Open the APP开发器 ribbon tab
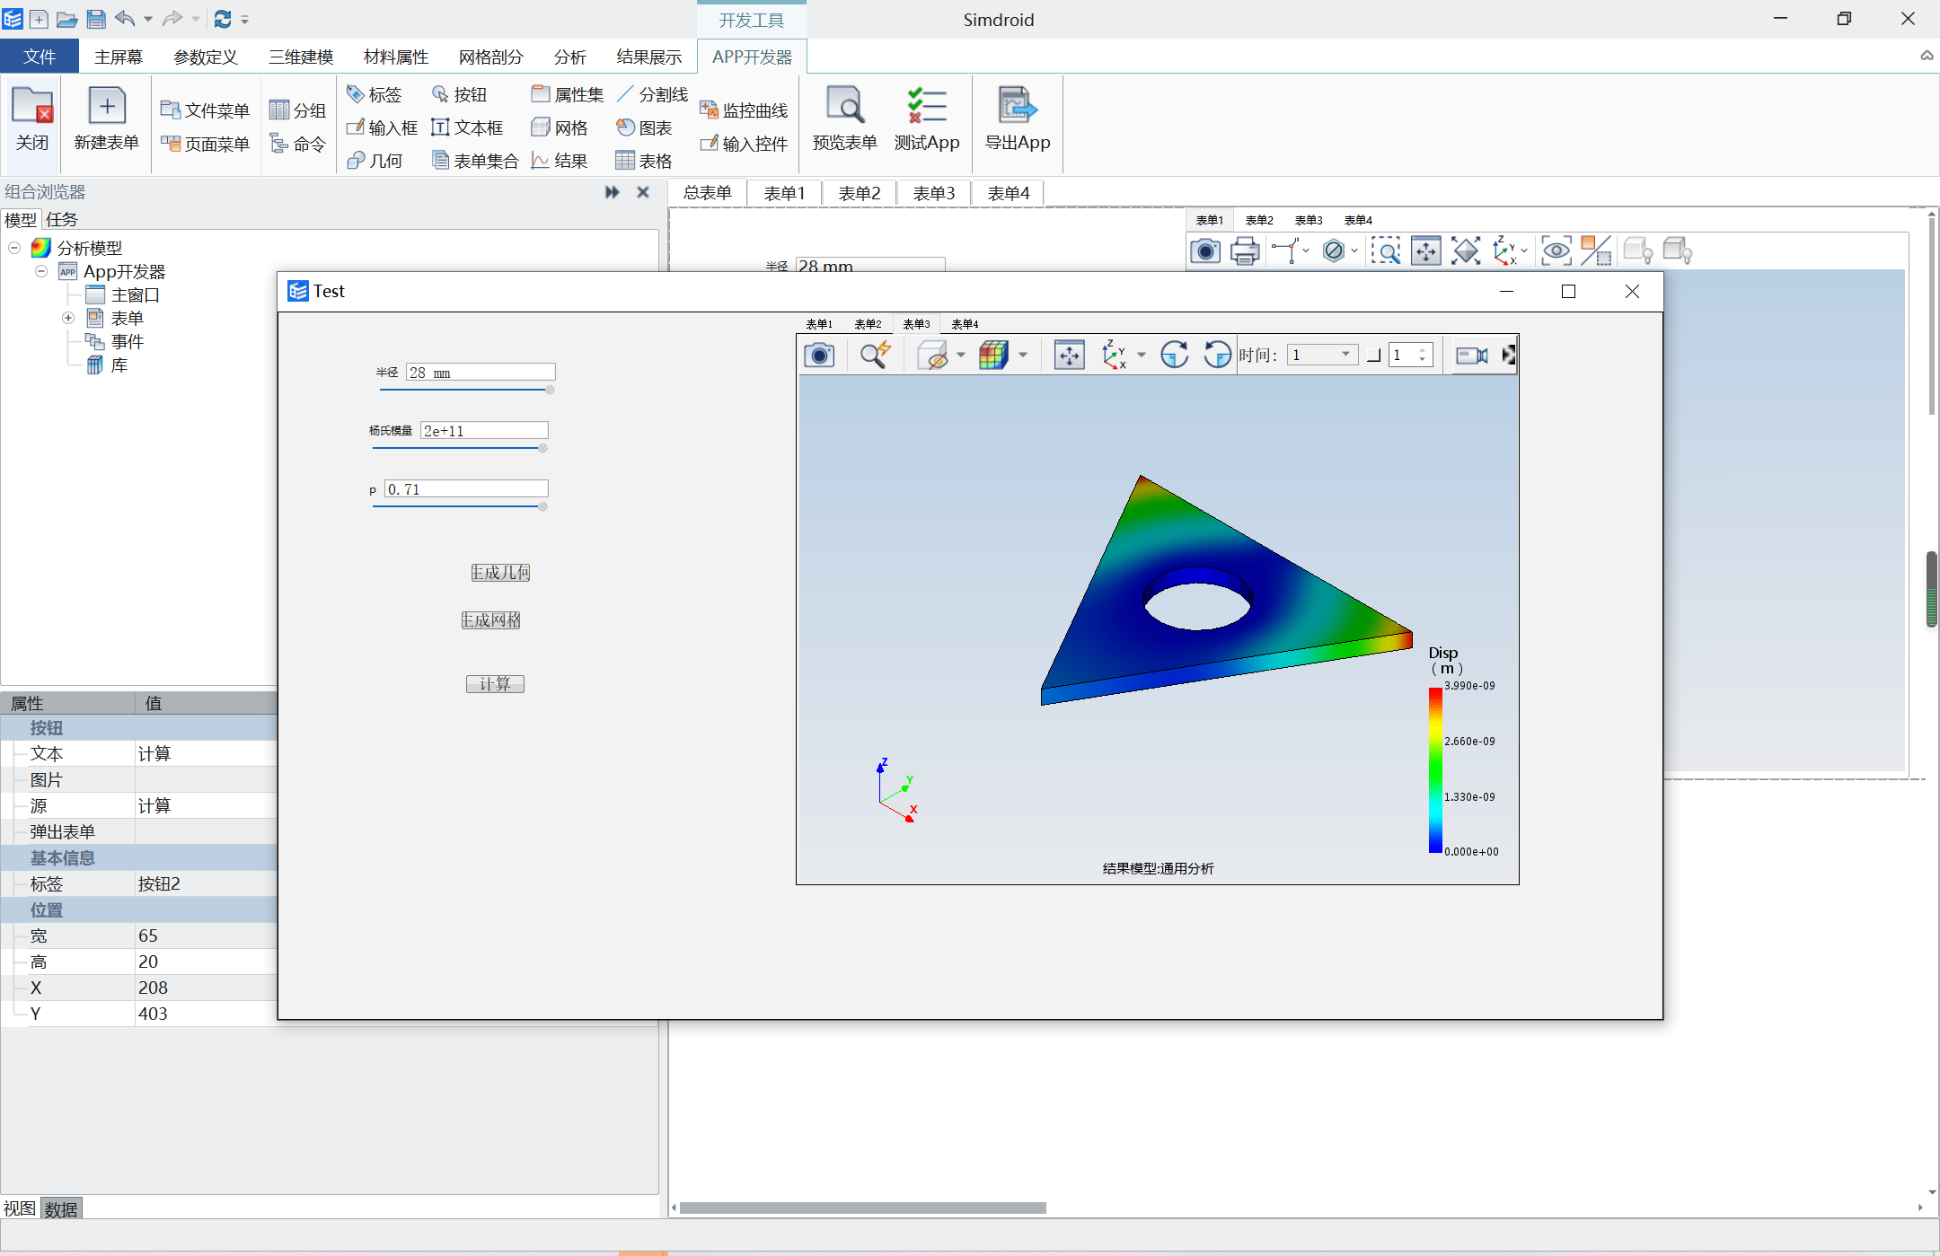Image resolution: width=1940 pixels, height=1256 pixels. (752, 57)
